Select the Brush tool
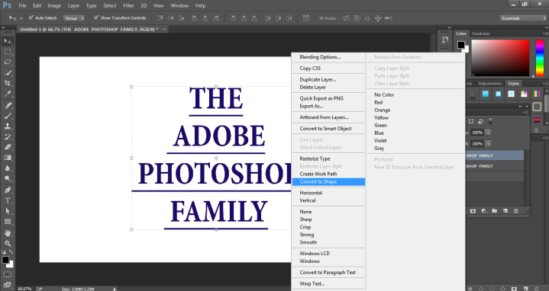Image resolution: width=549 pixels, height=291 pixels. [8, 116]
